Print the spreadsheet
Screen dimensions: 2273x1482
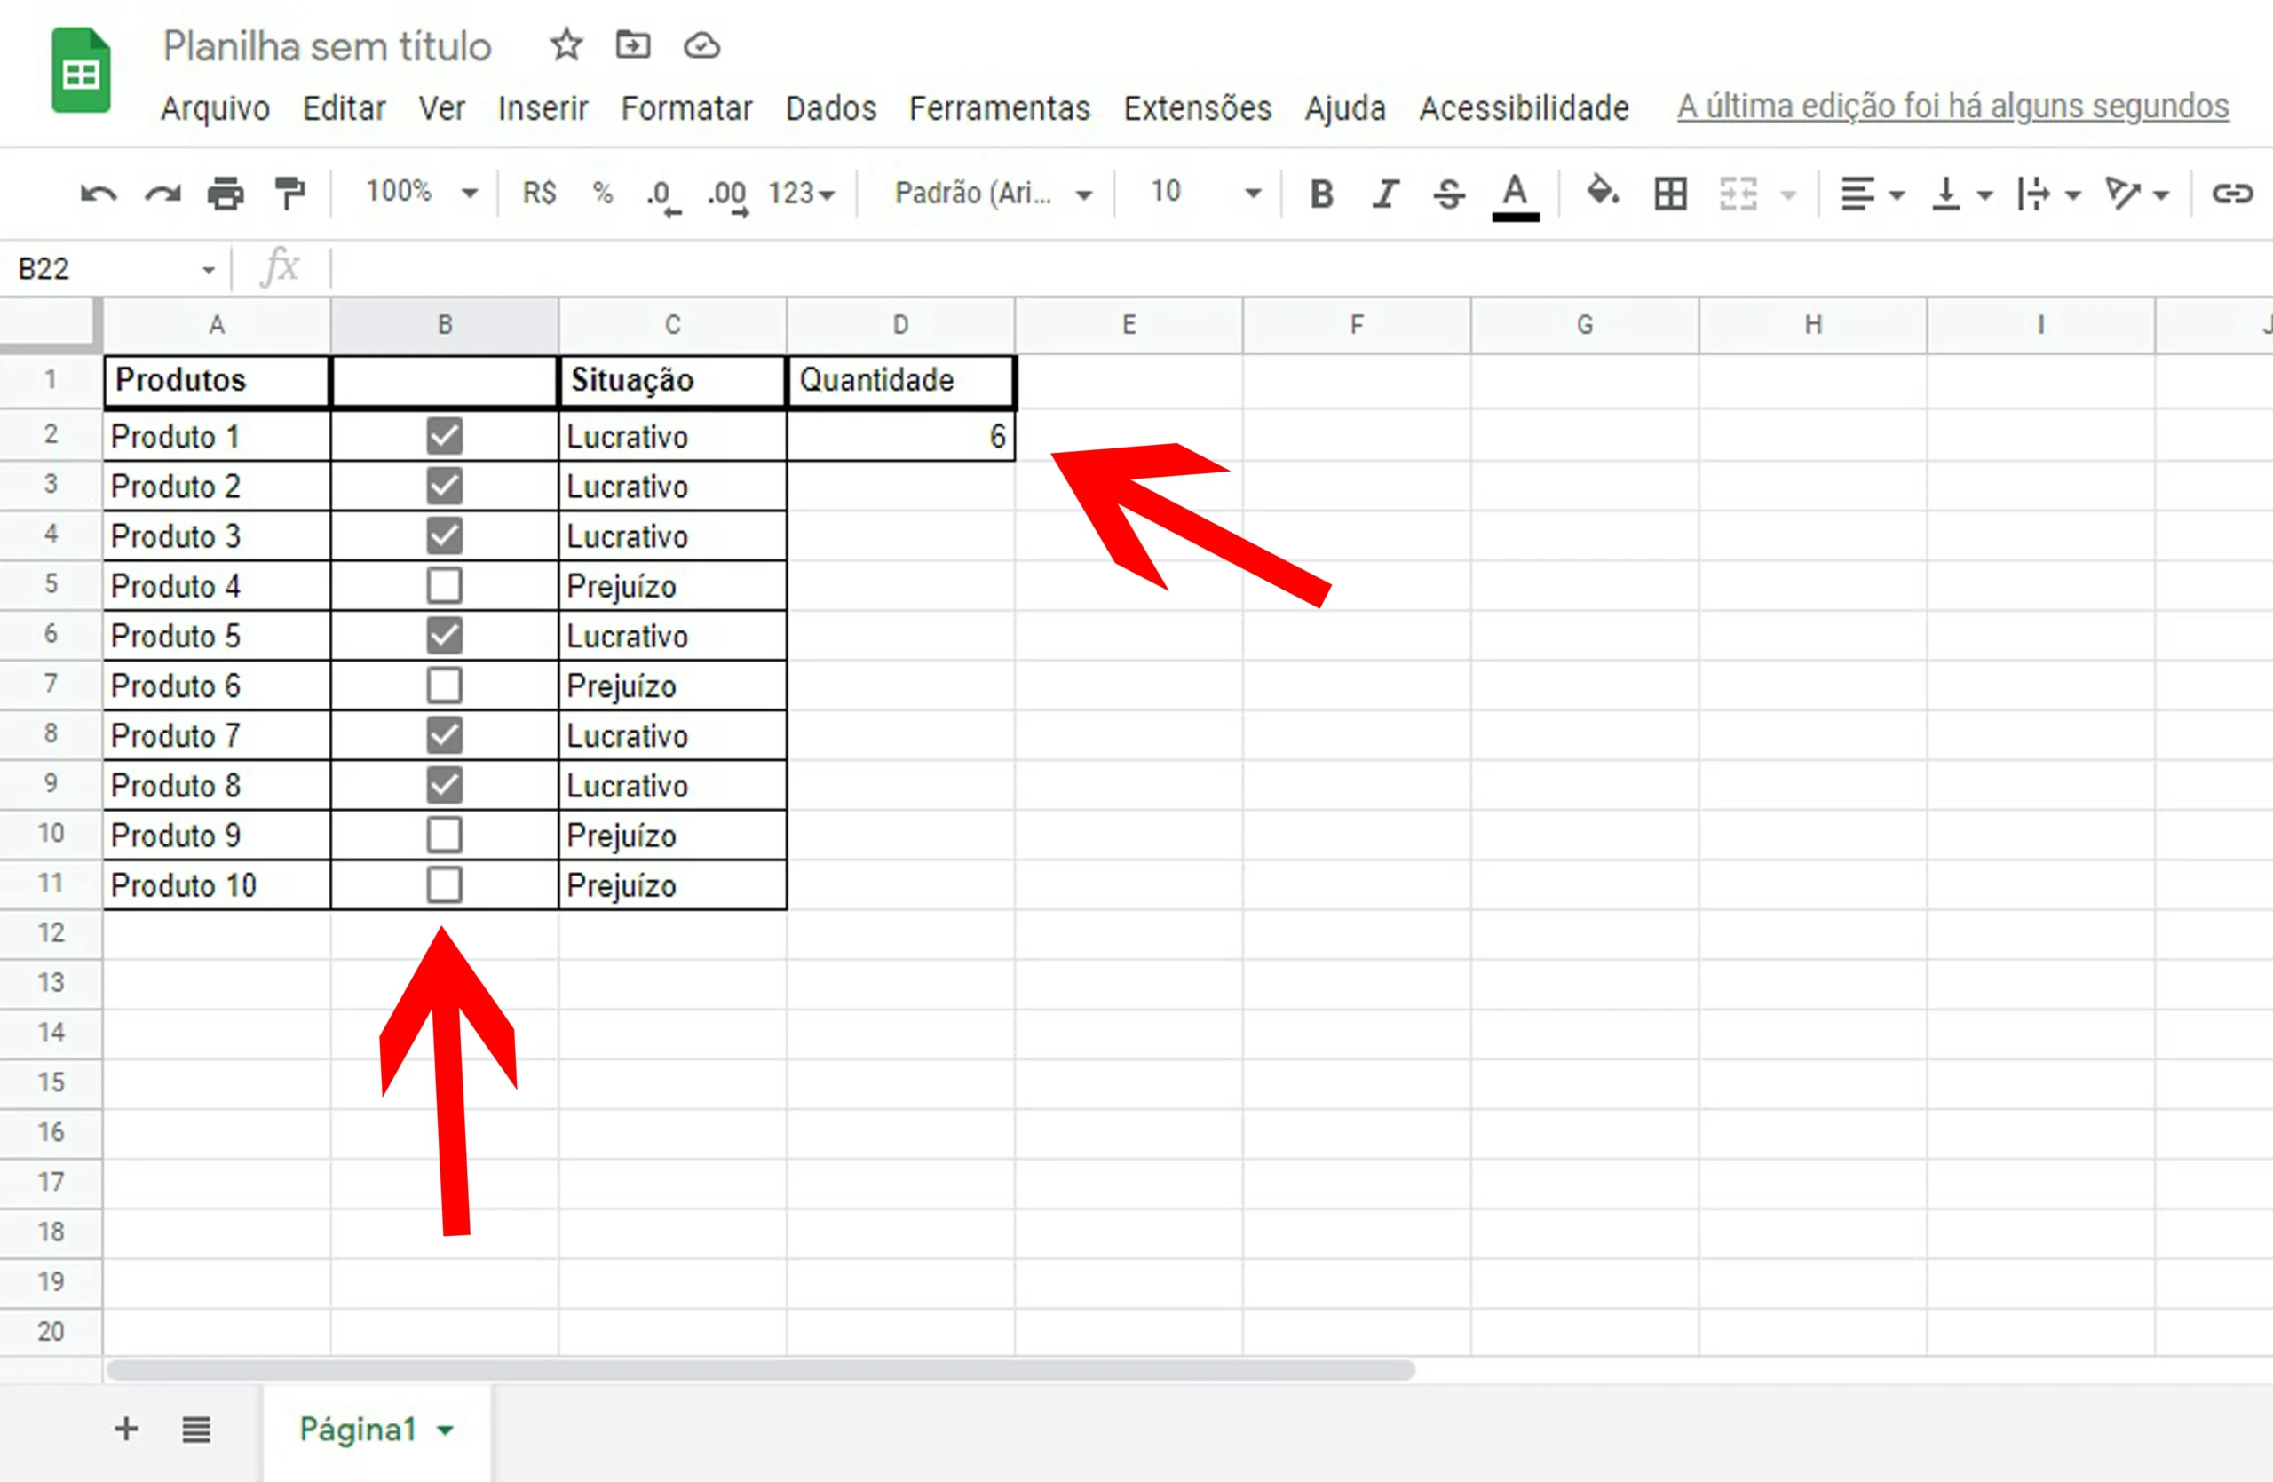(x=226, y=194)
